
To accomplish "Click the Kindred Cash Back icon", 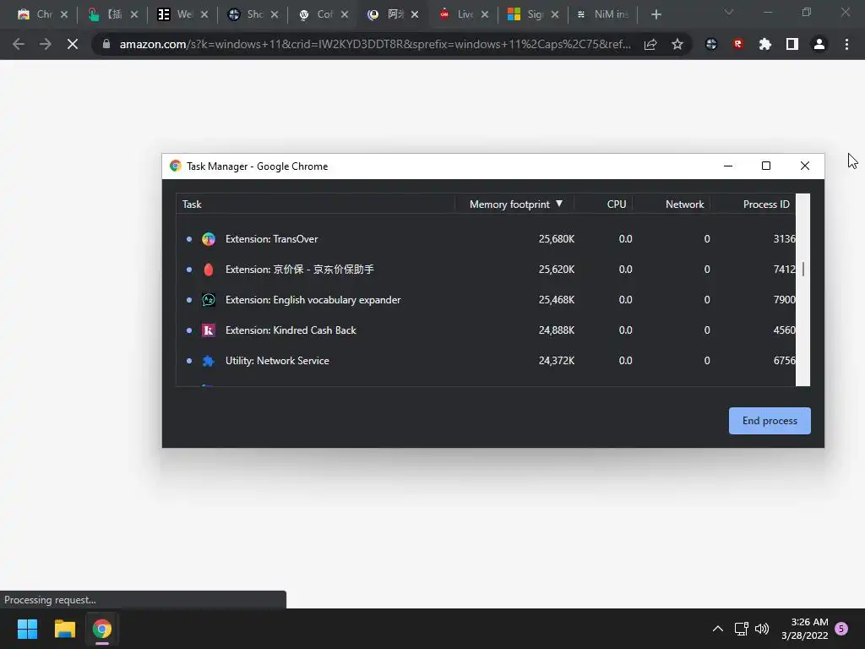I will tap(209, 330).
